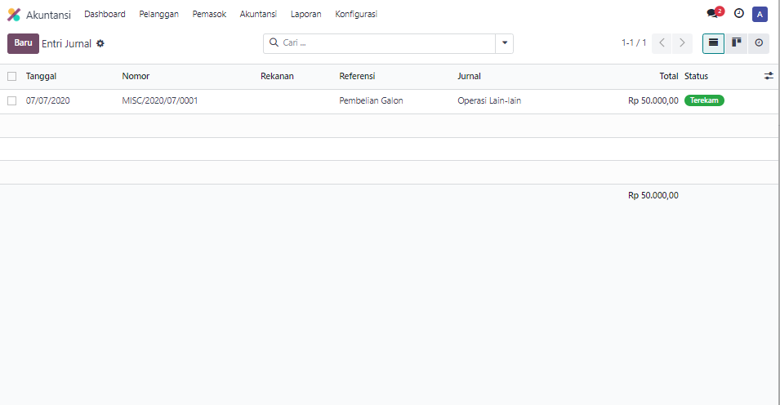
Task: Open the chat messages notification icon
Action: click(x=712, y=14)
